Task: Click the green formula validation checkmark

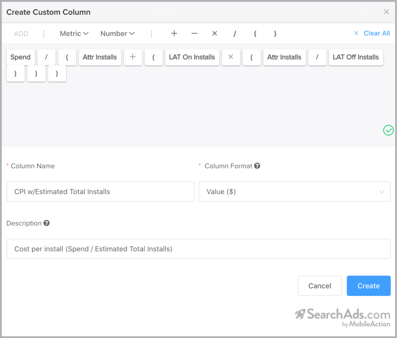Action: click(388, 130)
